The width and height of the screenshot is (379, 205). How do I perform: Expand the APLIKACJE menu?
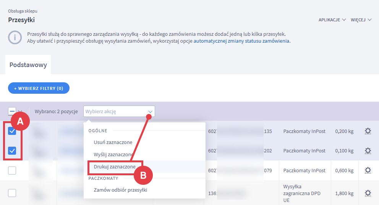click(332, 20)
